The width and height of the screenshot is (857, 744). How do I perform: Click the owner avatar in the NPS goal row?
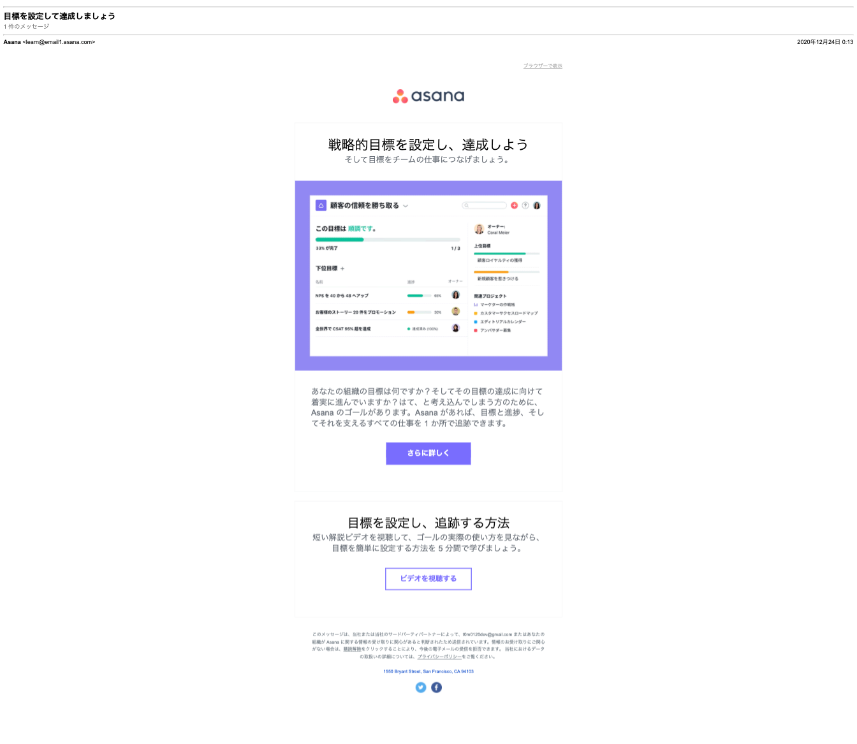pos(456,295)
